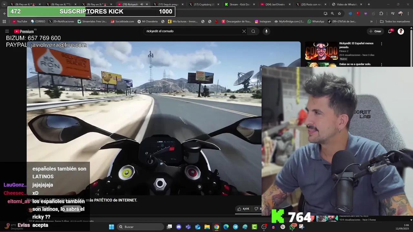Open Discord from the taskbar

point(179,227)
